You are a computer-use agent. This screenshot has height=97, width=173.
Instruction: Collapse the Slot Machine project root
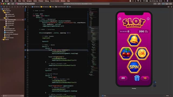pos(1,9)
